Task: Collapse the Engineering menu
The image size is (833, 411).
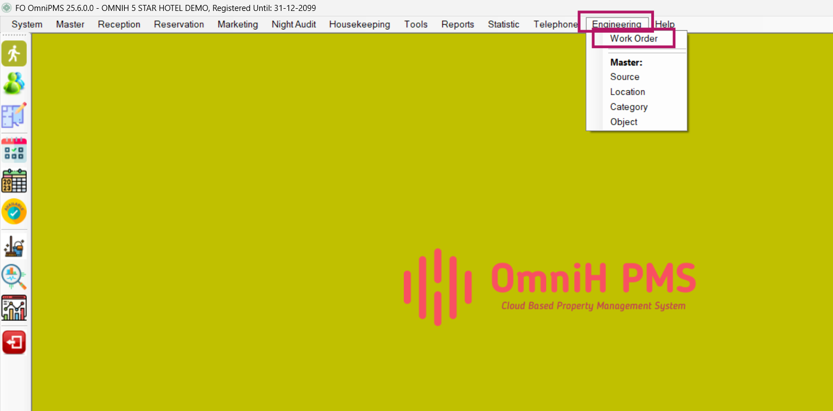Action: pos(617,25)
